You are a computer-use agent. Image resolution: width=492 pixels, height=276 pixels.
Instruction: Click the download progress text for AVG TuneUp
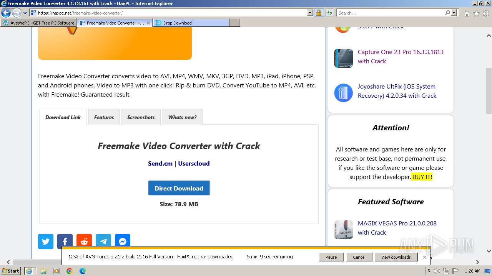coord(151,257)
